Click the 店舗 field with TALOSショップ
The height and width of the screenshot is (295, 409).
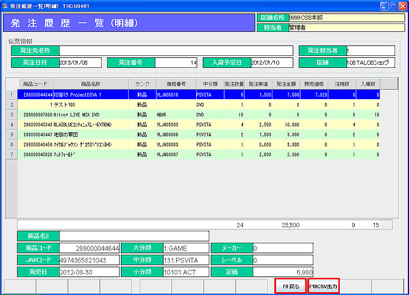point(372,62)
